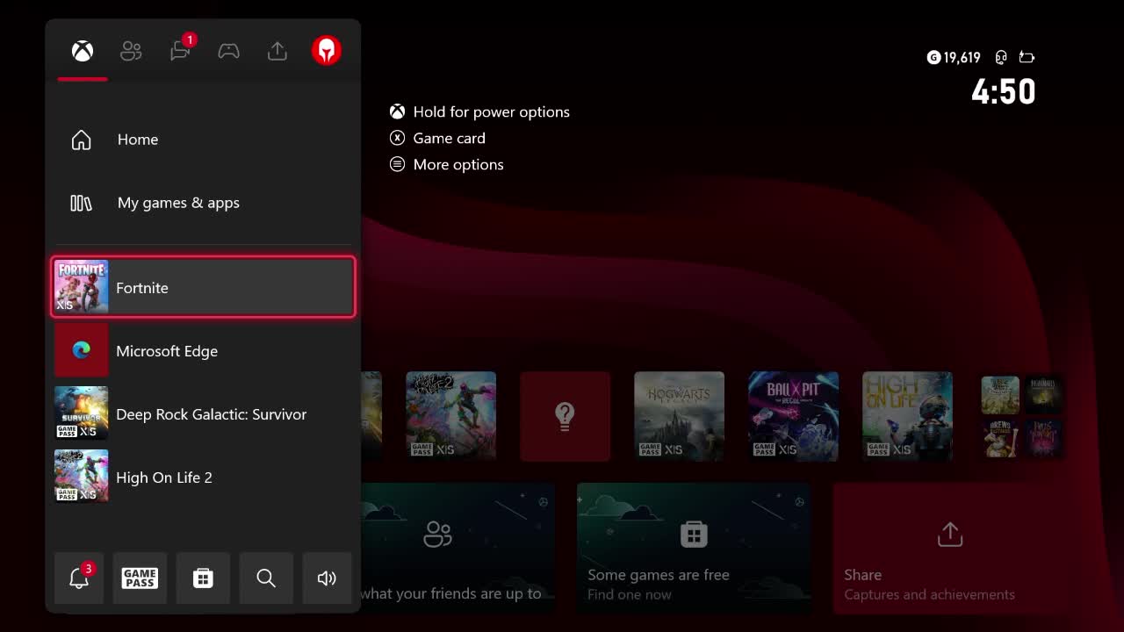
Task: Select the Xbox guide home tab
Action: [x=83, y=51]
